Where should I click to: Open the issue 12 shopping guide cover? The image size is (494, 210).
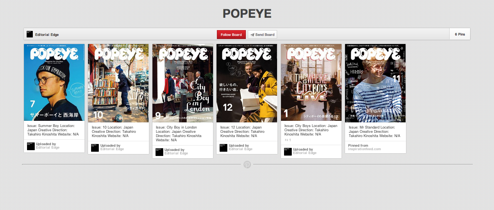[x=247, y=83]
